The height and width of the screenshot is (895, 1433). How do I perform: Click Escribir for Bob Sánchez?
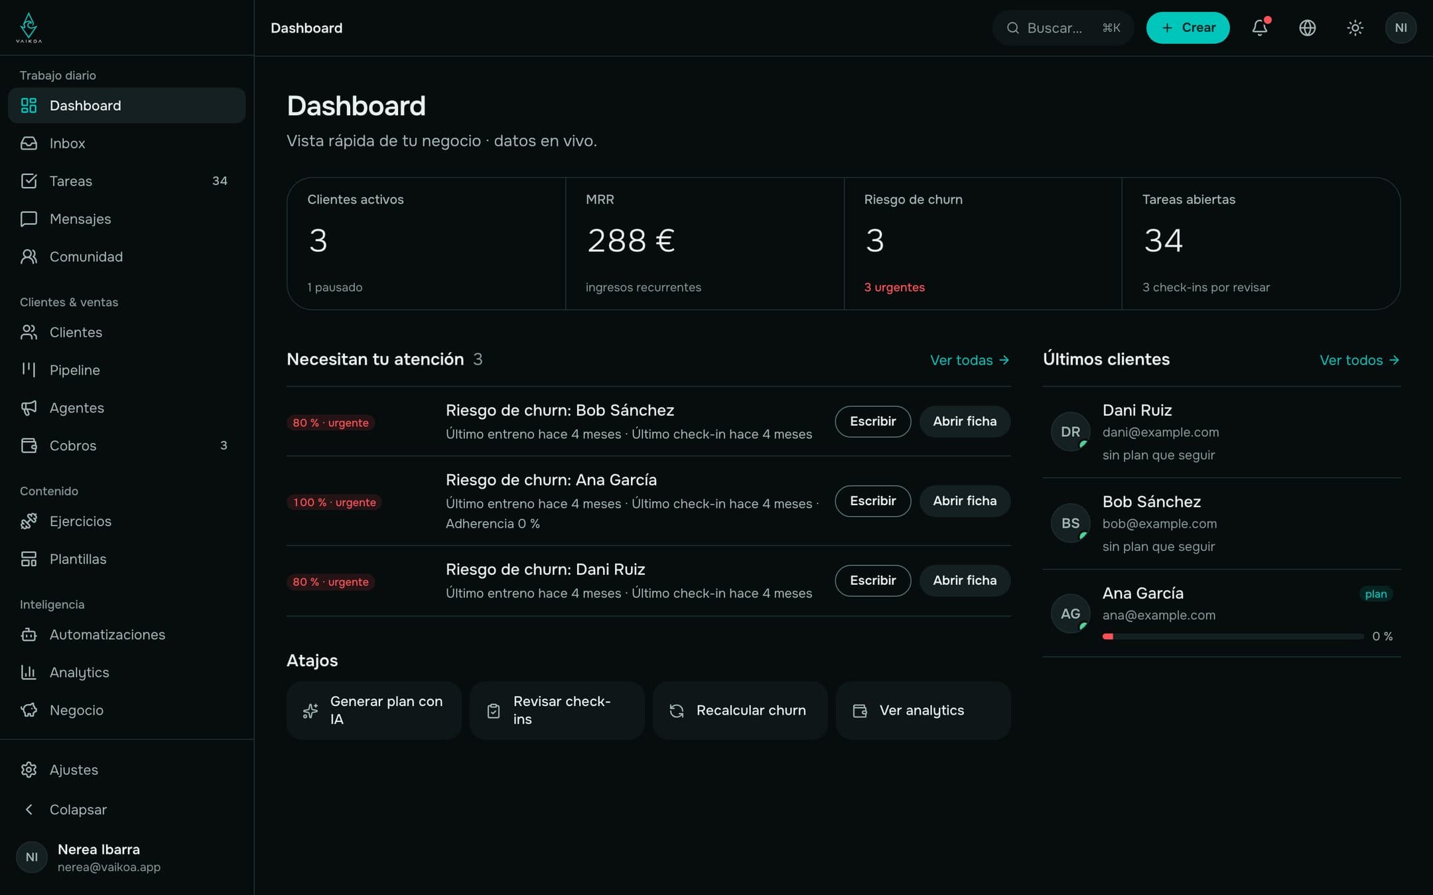(872, 422)
